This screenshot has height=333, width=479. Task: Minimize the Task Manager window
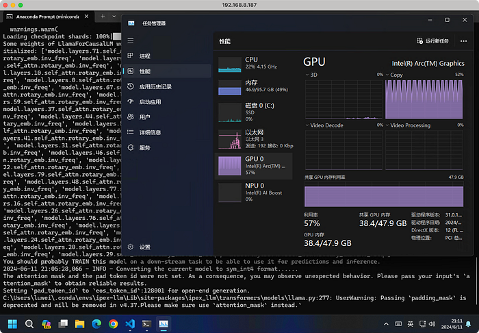point(430,20)
